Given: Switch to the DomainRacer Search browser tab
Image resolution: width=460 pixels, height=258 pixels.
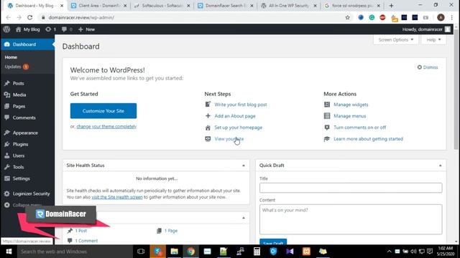Looking at the screenshot, I should tap(225, 6).
